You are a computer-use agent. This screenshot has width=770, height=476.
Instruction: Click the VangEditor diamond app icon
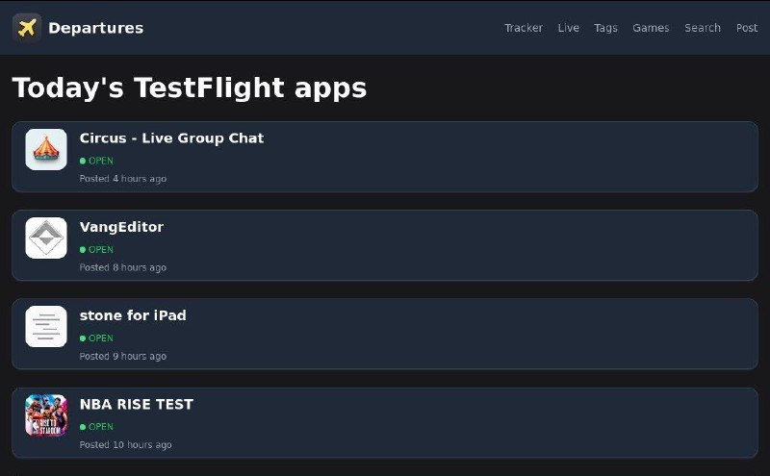pyautogui.click(x=46, y=238)
